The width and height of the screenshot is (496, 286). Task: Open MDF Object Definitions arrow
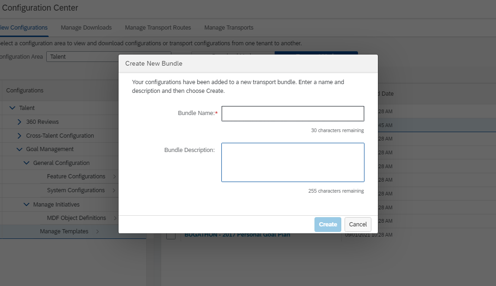tap(115, 218)
